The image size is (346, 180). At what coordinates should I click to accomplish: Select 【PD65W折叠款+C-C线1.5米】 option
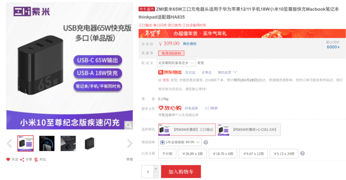coord(249,130)
